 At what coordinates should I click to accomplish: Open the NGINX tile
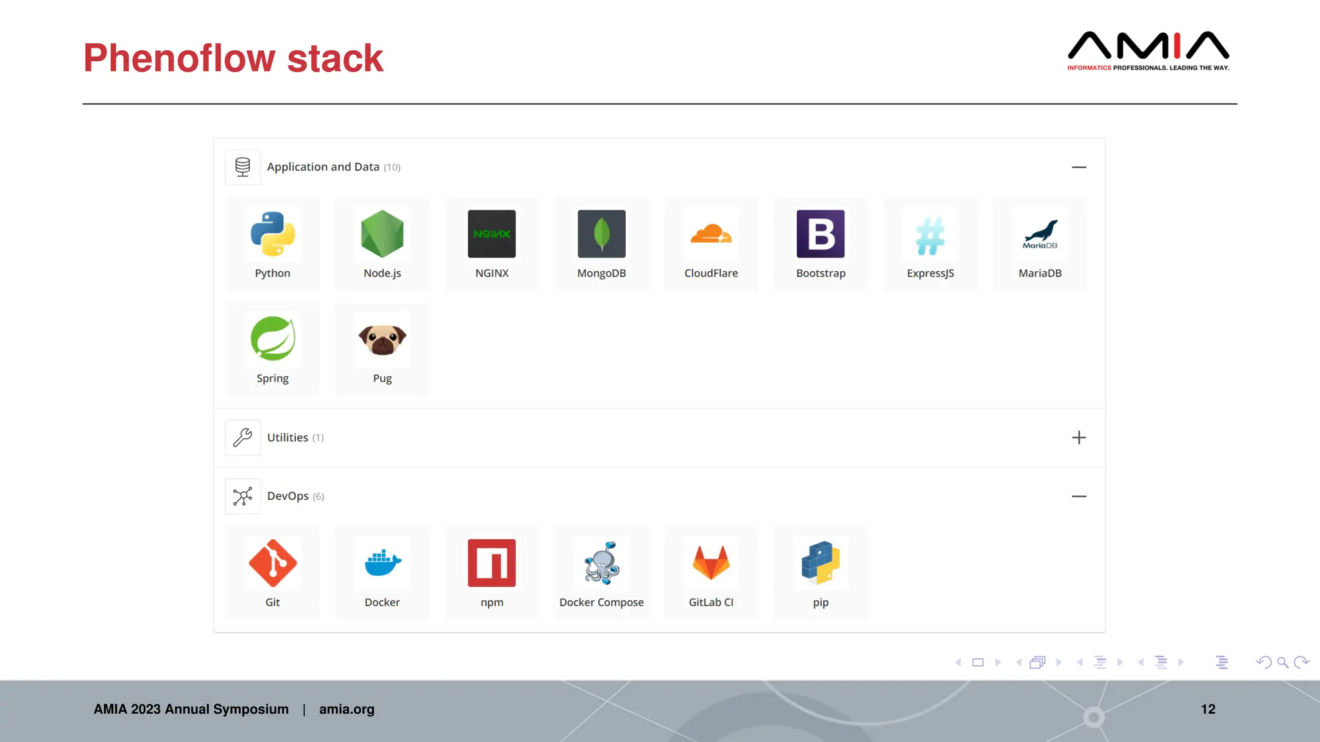click(x=492, y=243)
